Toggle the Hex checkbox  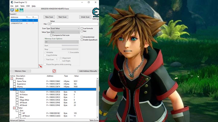[x=49, y=24]
